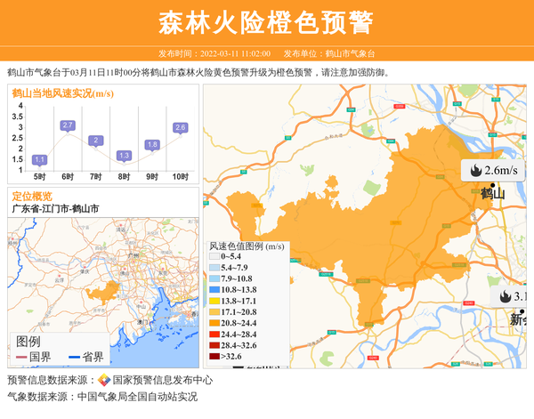Click the 2 wind speed marker at 7时
534x419 pixels.
point(95,141)
